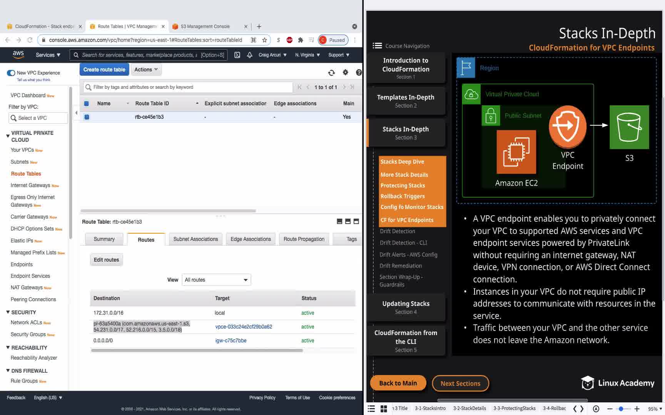This screenshot has height=415, width=665.
Task: Switch to CloudFormation browser tab
Action: (45, 27)
